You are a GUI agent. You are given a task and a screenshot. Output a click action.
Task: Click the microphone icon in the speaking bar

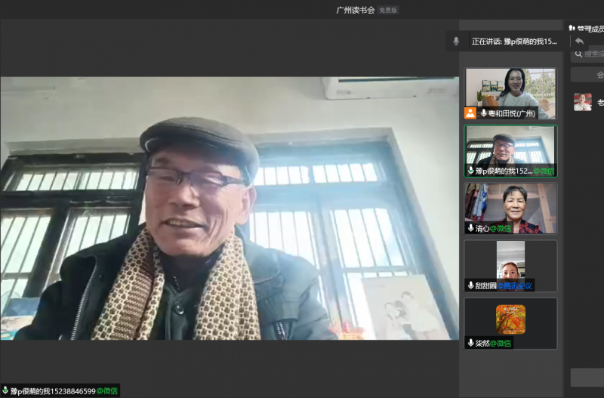point(456,42)
